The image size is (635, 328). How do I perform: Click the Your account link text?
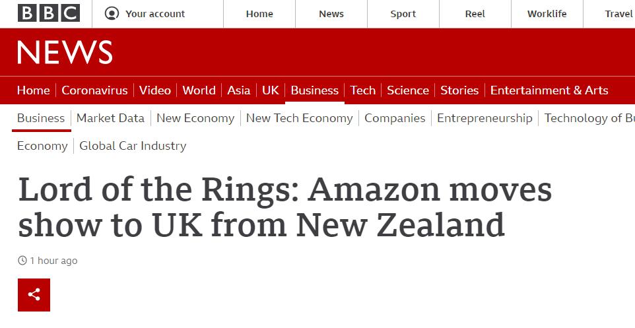(x=155, y=14)
